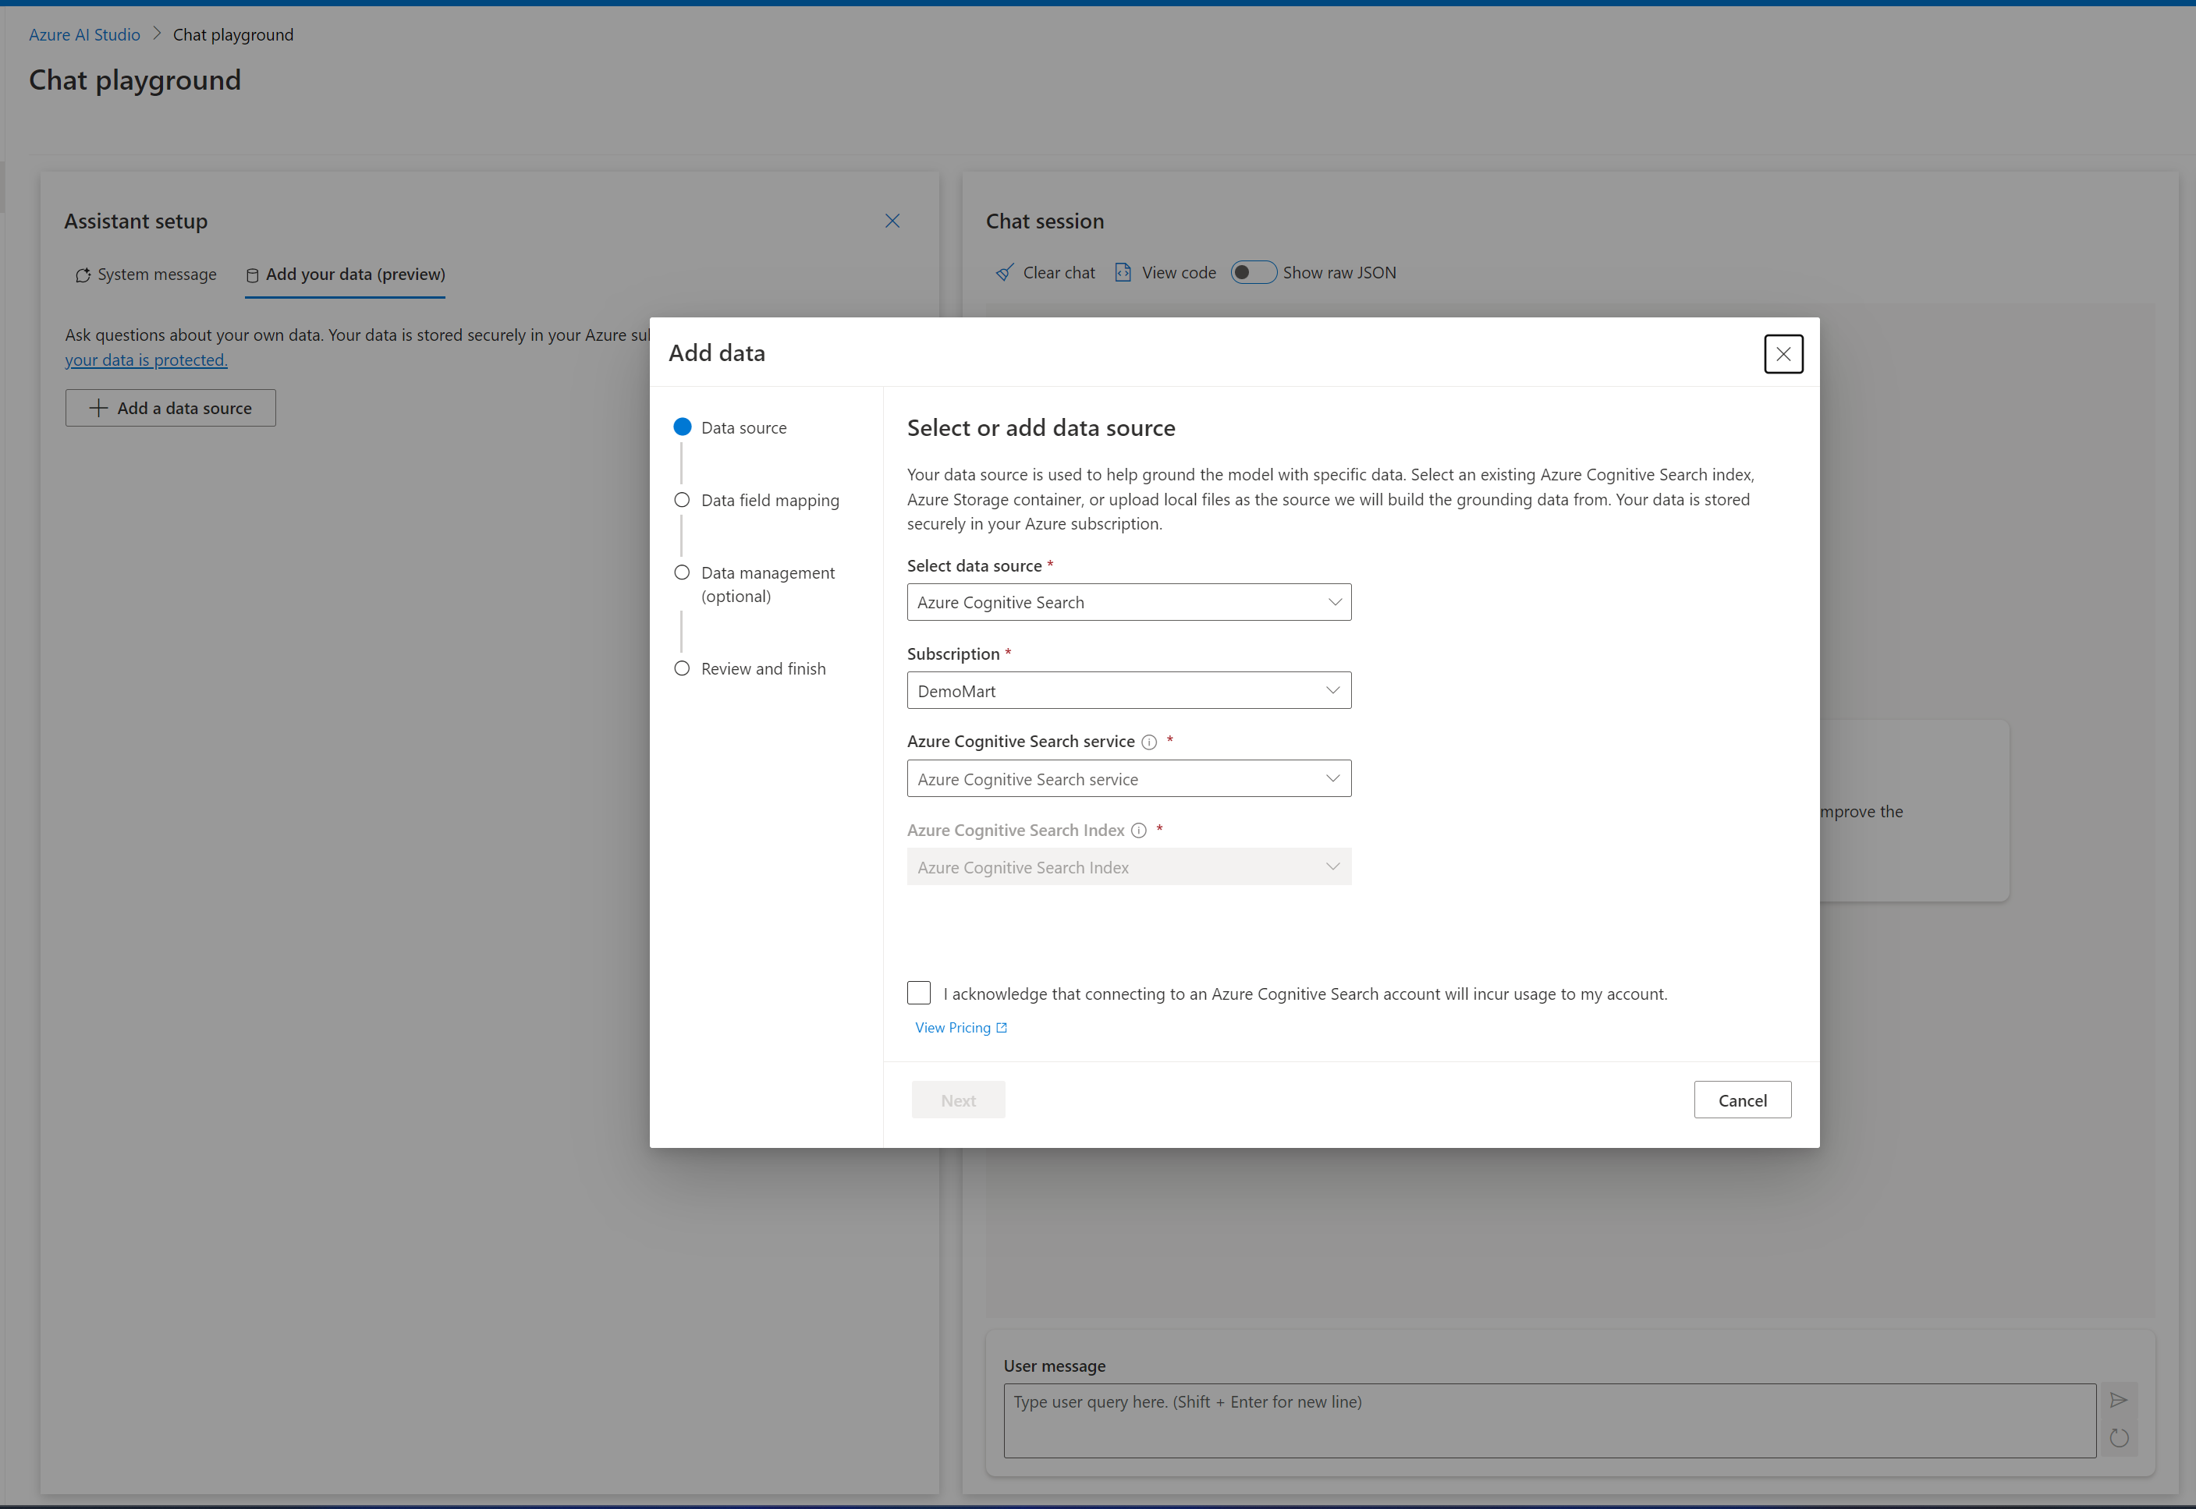Switch to Add your data preview tab
2196x1509 pixels.
(346, 274)
